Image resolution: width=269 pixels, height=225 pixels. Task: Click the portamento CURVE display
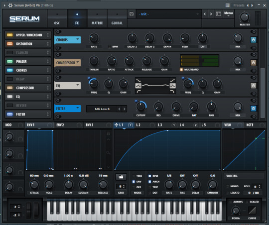tap(252, 211)
